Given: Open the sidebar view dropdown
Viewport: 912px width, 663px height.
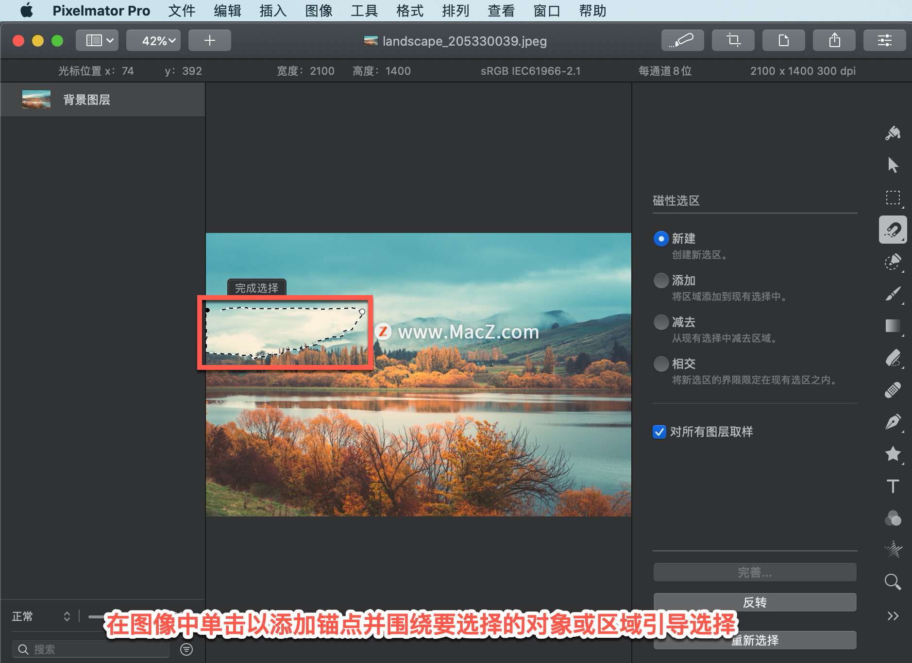Looking at the screenshot, I should tap(97, 40).
